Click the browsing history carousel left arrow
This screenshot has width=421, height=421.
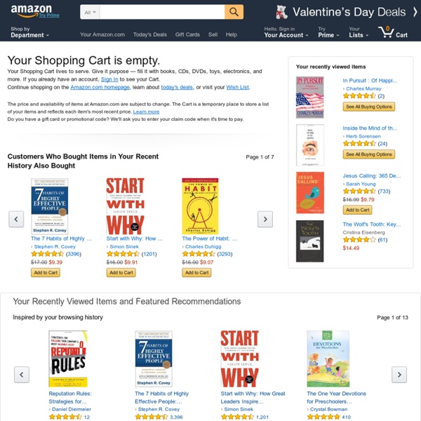click(22, 375)
